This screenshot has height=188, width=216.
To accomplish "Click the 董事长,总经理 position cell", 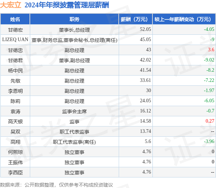I will tap(74, 30).
